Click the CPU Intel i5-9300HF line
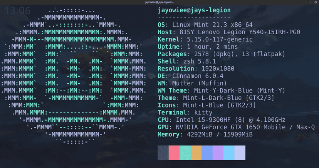This screenshot has height=168, width=319. (216, 120)
